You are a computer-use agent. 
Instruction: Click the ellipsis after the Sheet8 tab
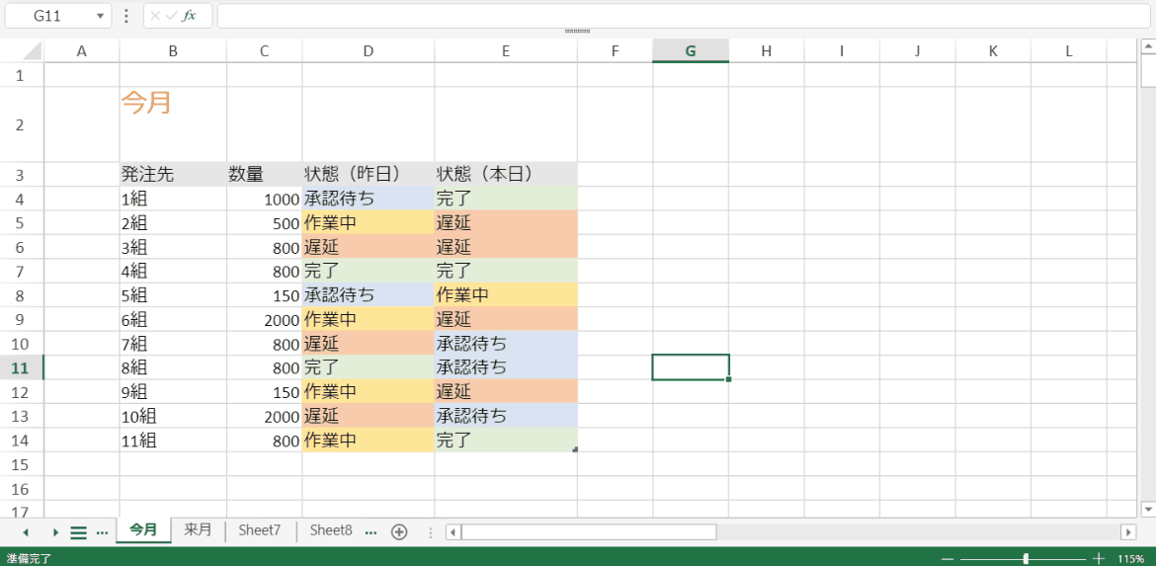click(372, 532)
